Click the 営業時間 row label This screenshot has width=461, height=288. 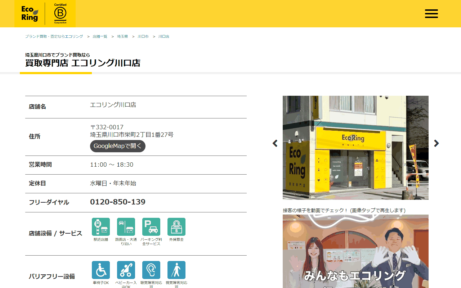(x=40, y=165)
